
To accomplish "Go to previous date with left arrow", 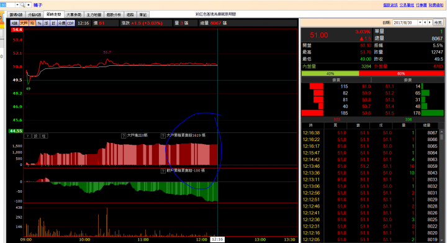I will (x=425, y=22).
